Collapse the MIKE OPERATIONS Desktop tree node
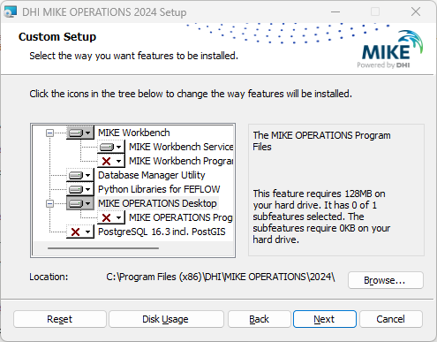 coord(49,203)
